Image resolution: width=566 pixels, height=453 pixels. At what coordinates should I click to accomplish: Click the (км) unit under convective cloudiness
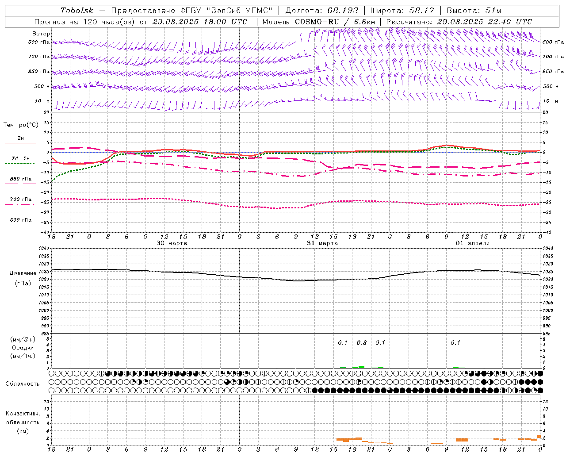pos(23,431)
